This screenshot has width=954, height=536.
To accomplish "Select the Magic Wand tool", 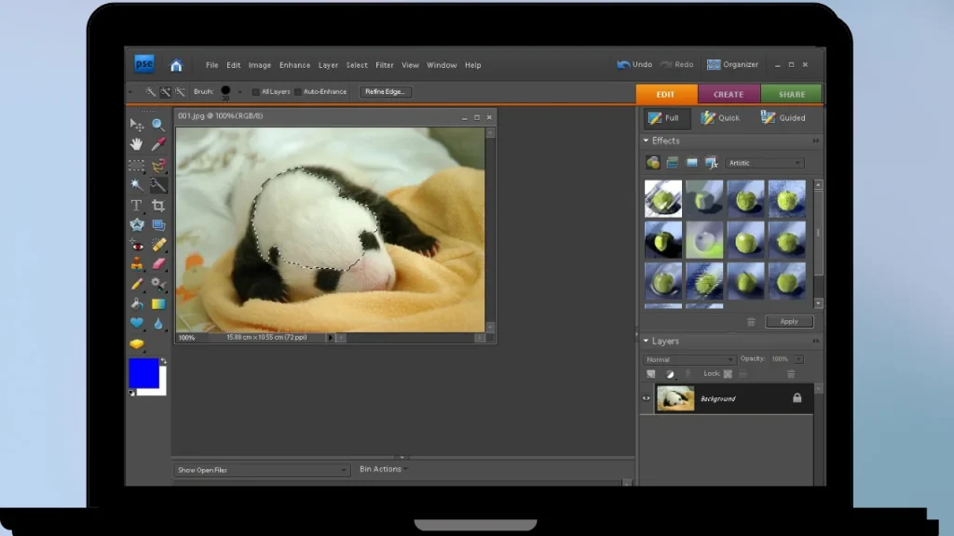I will tap(136, 185).
